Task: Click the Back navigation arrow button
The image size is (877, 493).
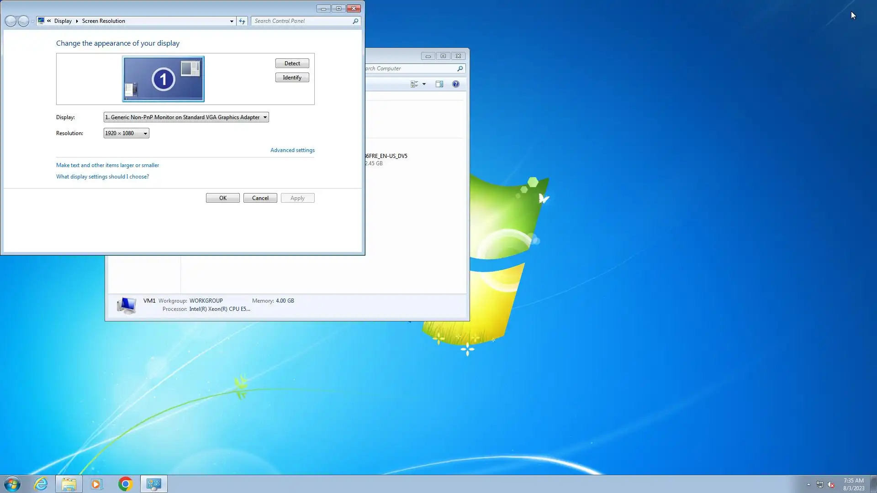Action: 11,21
